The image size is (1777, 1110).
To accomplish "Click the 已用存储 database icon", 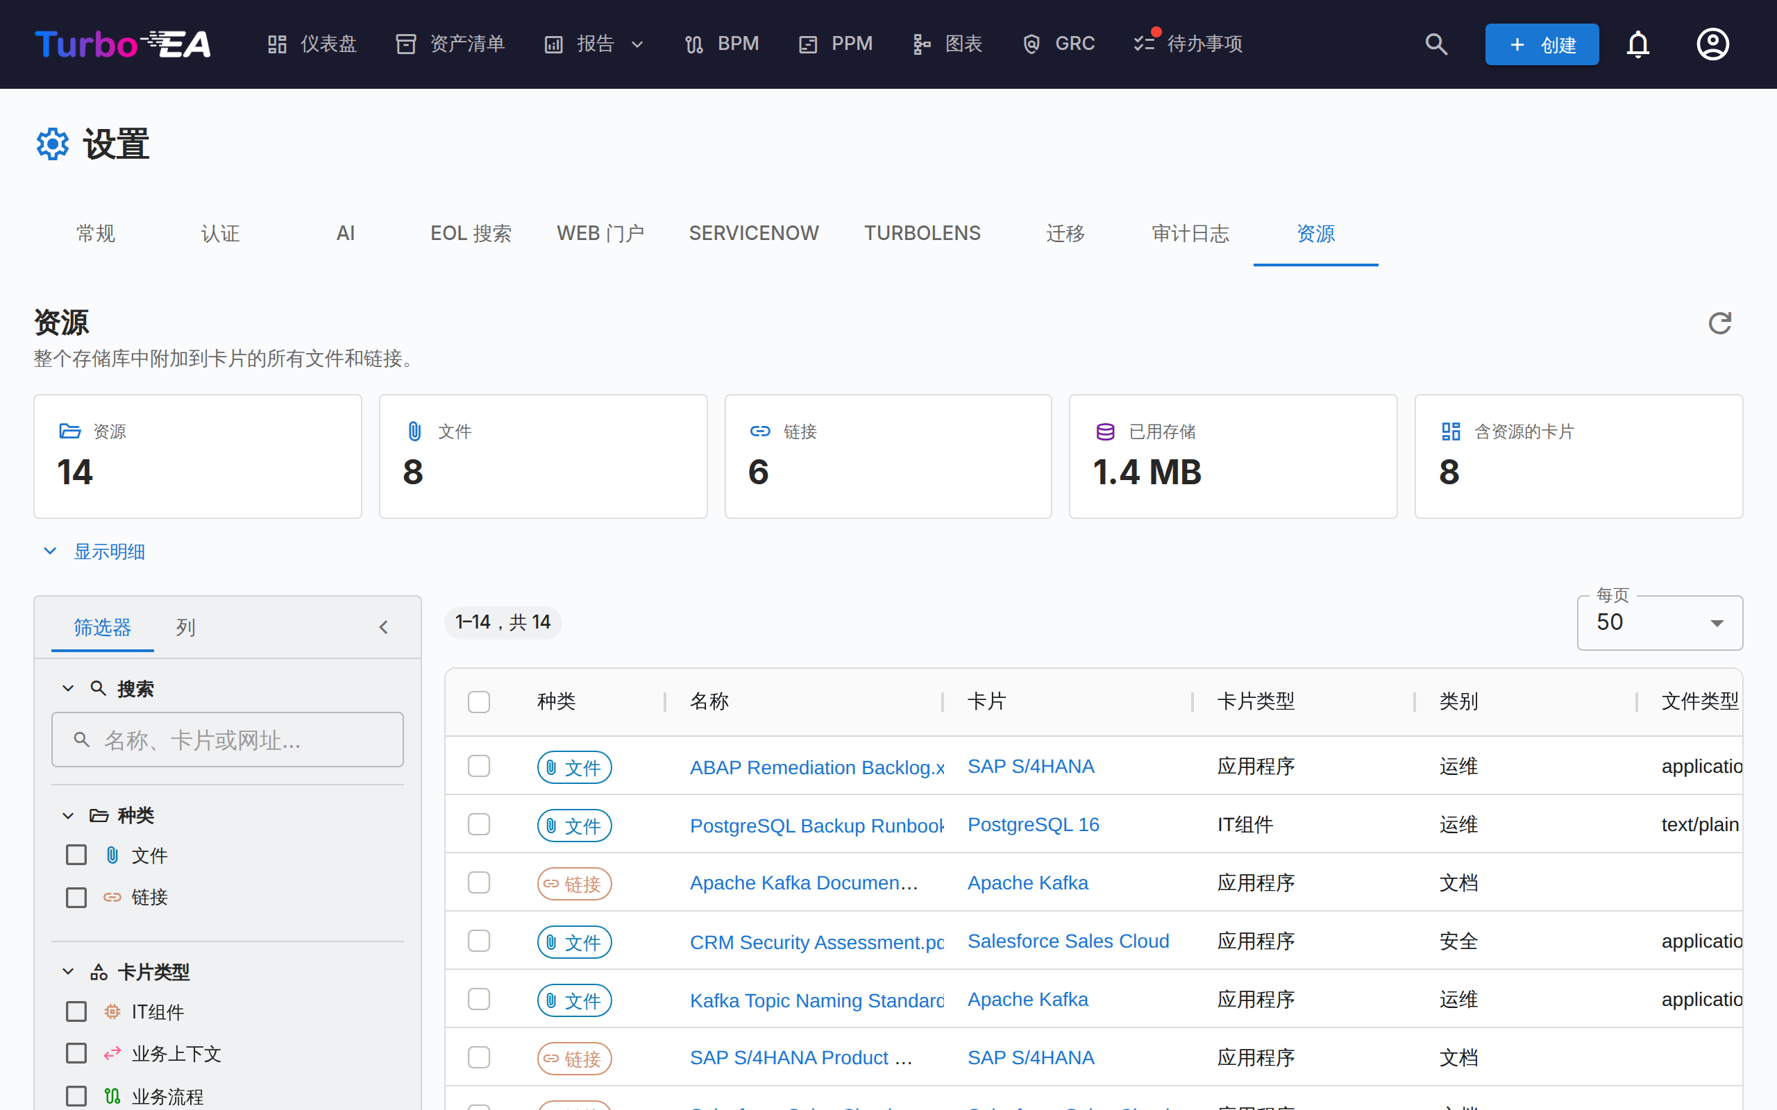I will (x=1105, y=431).
